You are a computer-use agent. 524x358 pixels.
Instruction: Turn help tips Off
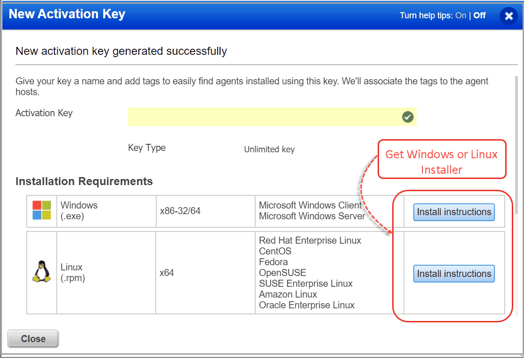479,15
